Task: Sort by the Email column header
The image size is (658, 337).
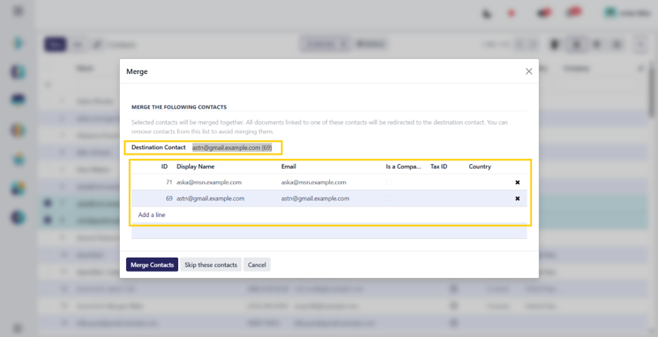Action: pos(289,167)
